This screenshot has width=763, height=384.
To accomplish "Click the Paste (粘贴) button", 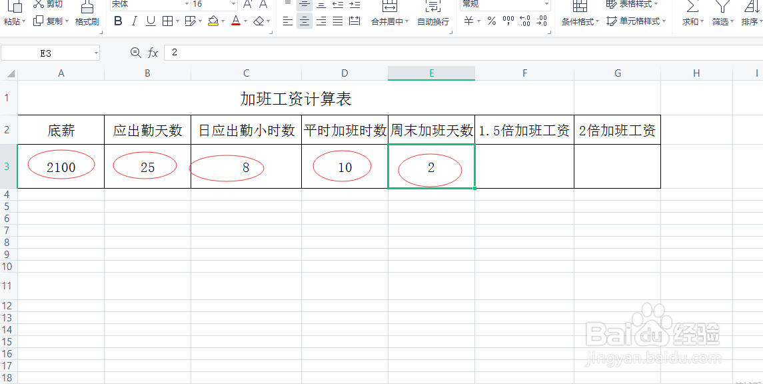I will pyautogui.click(x=13, y=11).
